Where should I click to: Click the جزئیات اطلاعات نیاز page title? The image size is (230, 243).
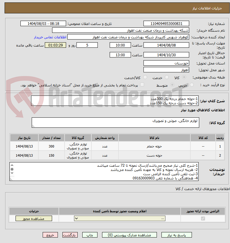coord(207,8)
